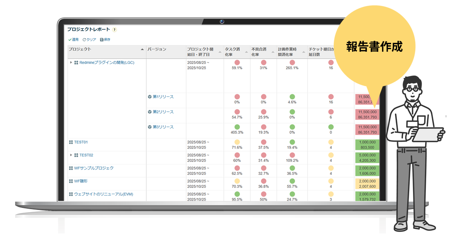Click the yellow status circle for TEST01 タスク消化率
Screen dimensions: 453x238
(x=236, y=142)
